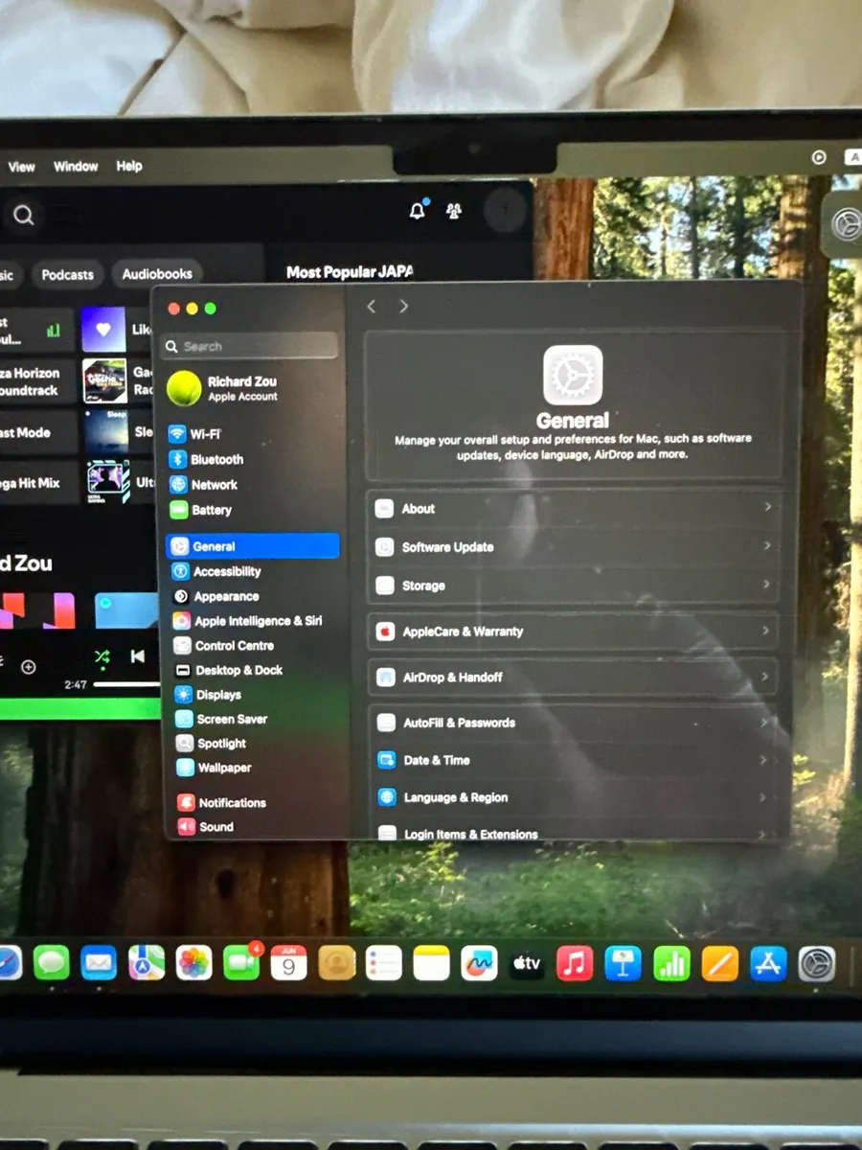Open Notifications in the settings sidebar
Image resolution: width=862 pixels, height=1150 pixels.
point(221,803)
